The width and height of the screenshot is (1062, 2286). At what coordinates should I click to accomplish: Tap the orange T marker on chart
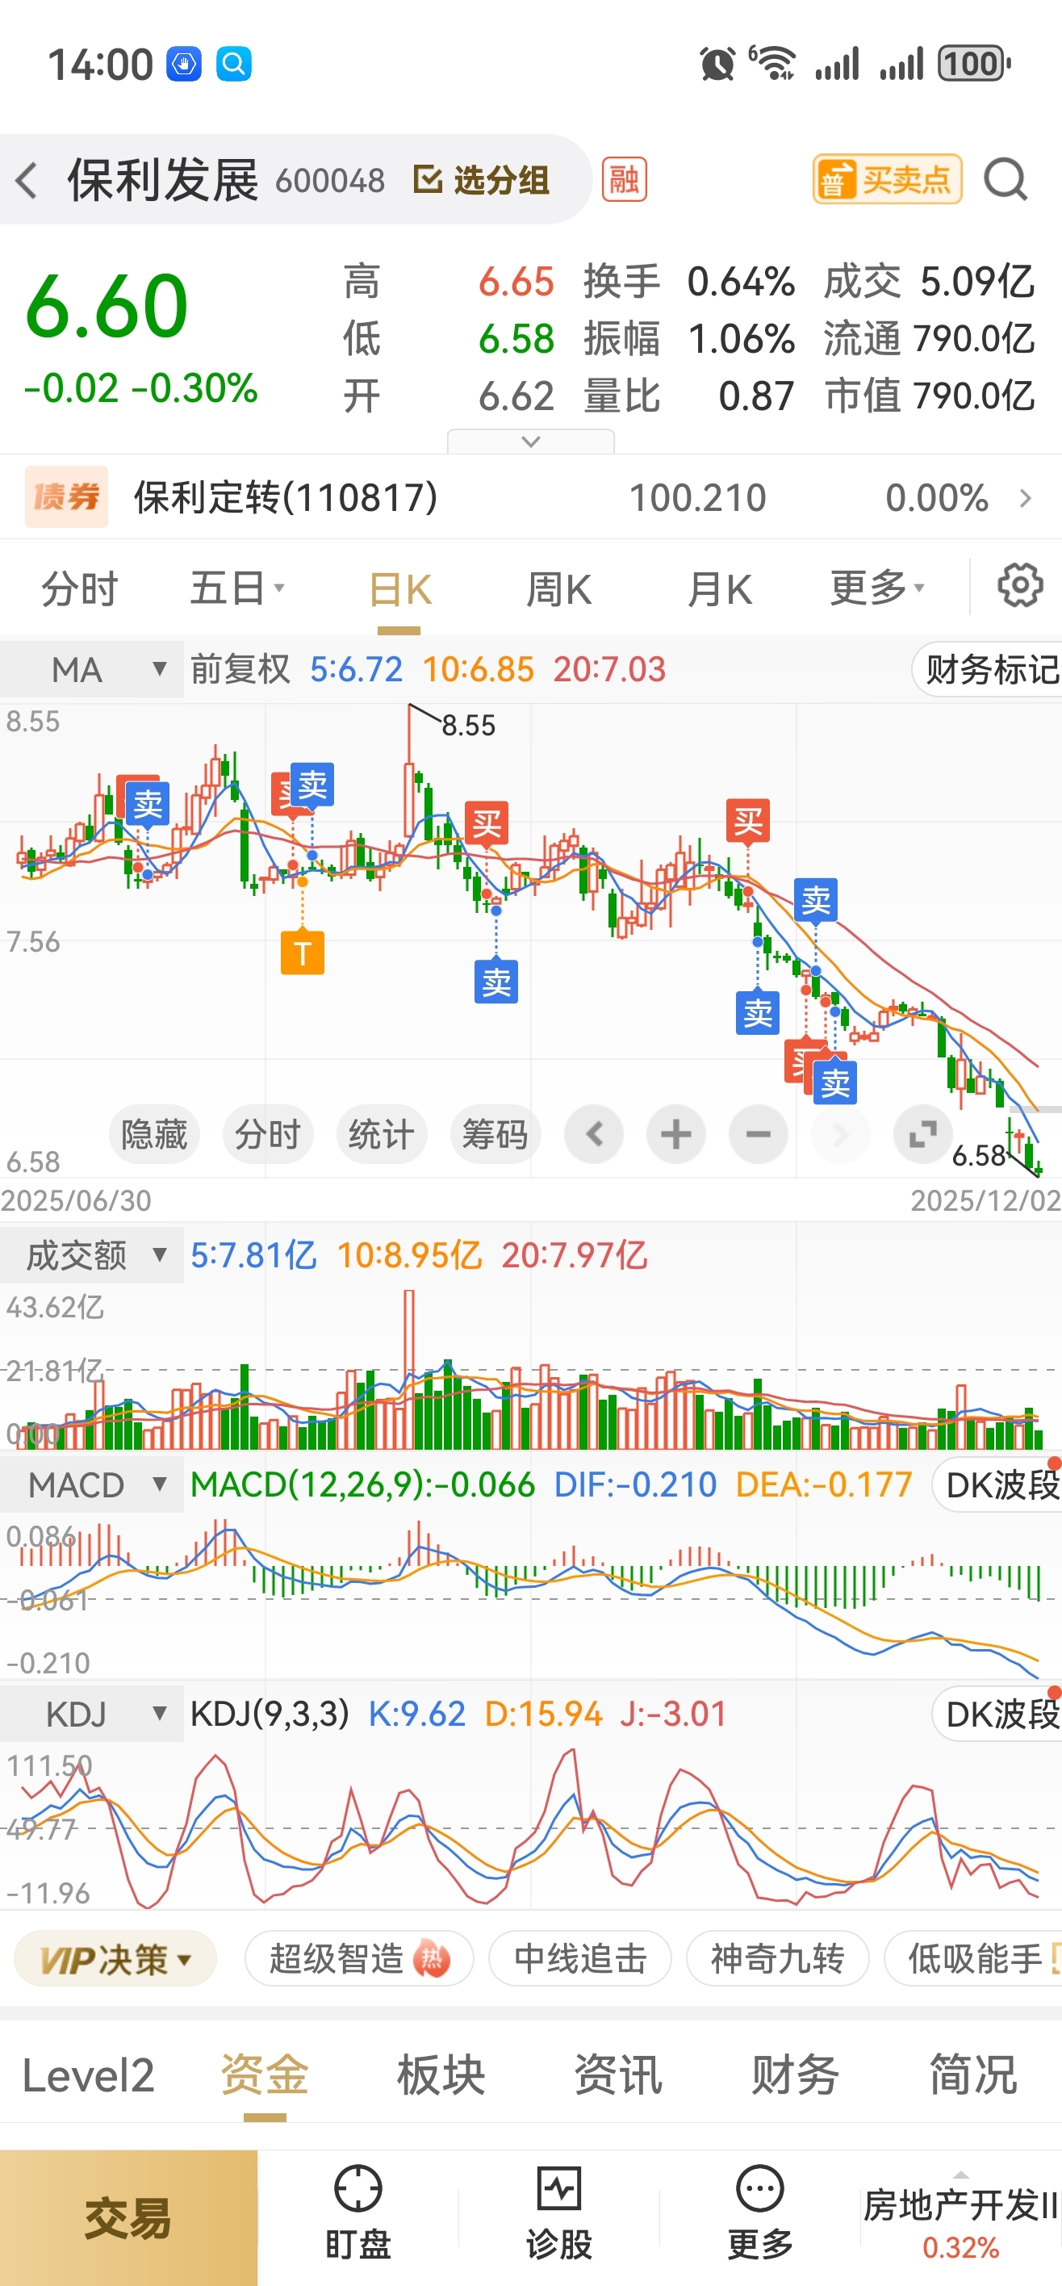pyautogui.click(x=302, y=953)
